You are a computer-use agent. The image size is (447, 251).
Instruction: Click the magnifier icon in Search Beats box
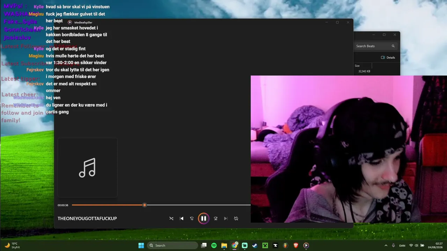point(393,46)
